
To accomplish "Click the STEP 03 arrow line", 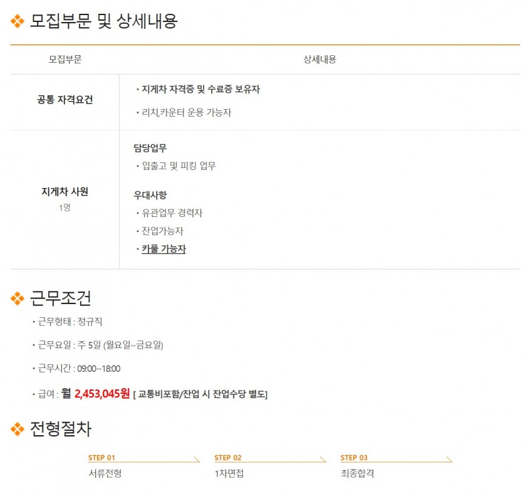I will pyautogui.click(x=396, y=460).
